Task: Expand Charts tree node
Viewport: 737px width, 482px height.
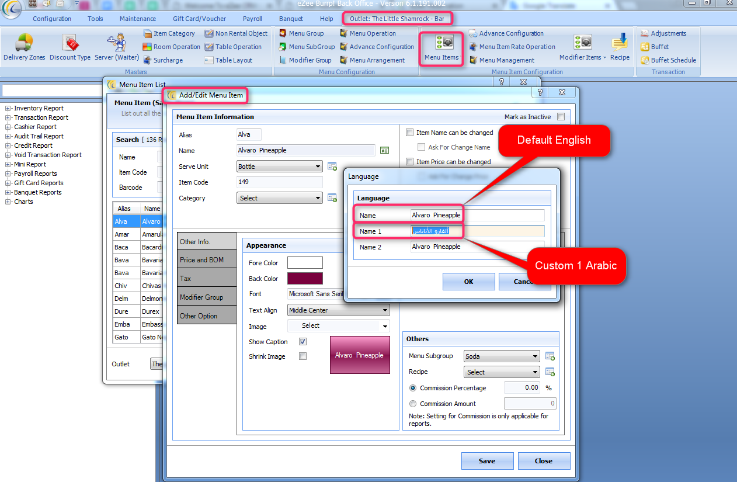Action: coord(8,202)
